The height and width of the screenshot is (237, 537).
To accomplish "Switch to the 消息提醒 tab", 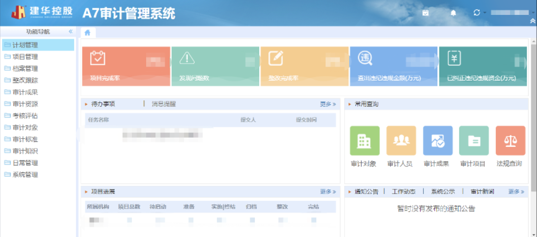I will [x=163, y=104].
